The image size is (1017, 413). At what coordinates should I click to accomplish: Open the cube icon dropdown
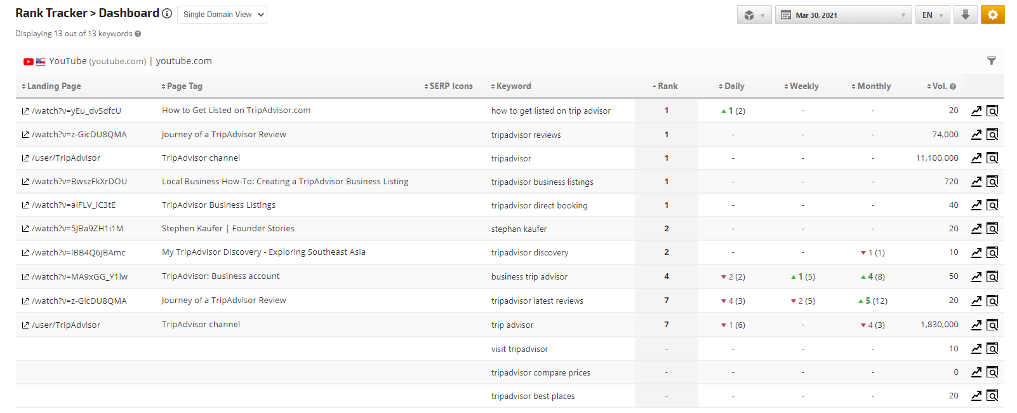click(x=754, y=15)
